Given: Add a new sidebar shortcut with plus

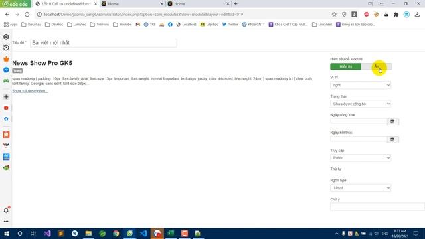Looking at the screenshot, I should (x=6, y=97).
